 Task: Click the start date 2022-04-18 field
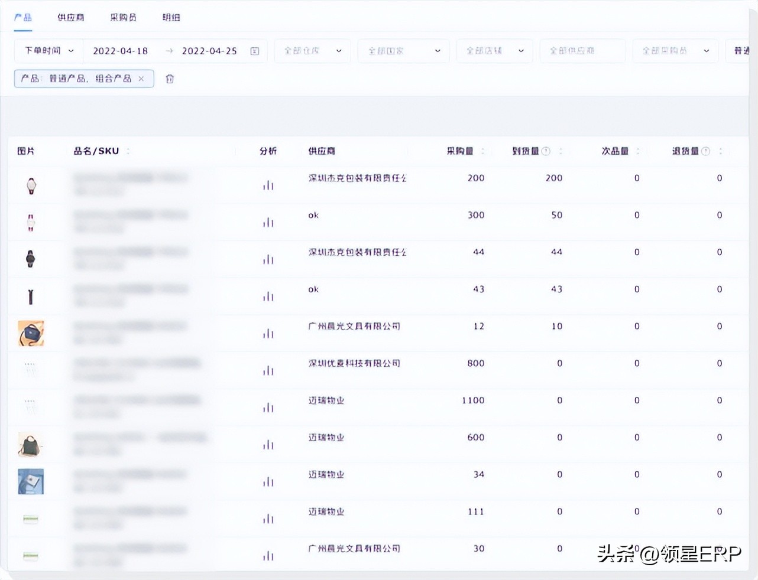click(x=121, y=51)
